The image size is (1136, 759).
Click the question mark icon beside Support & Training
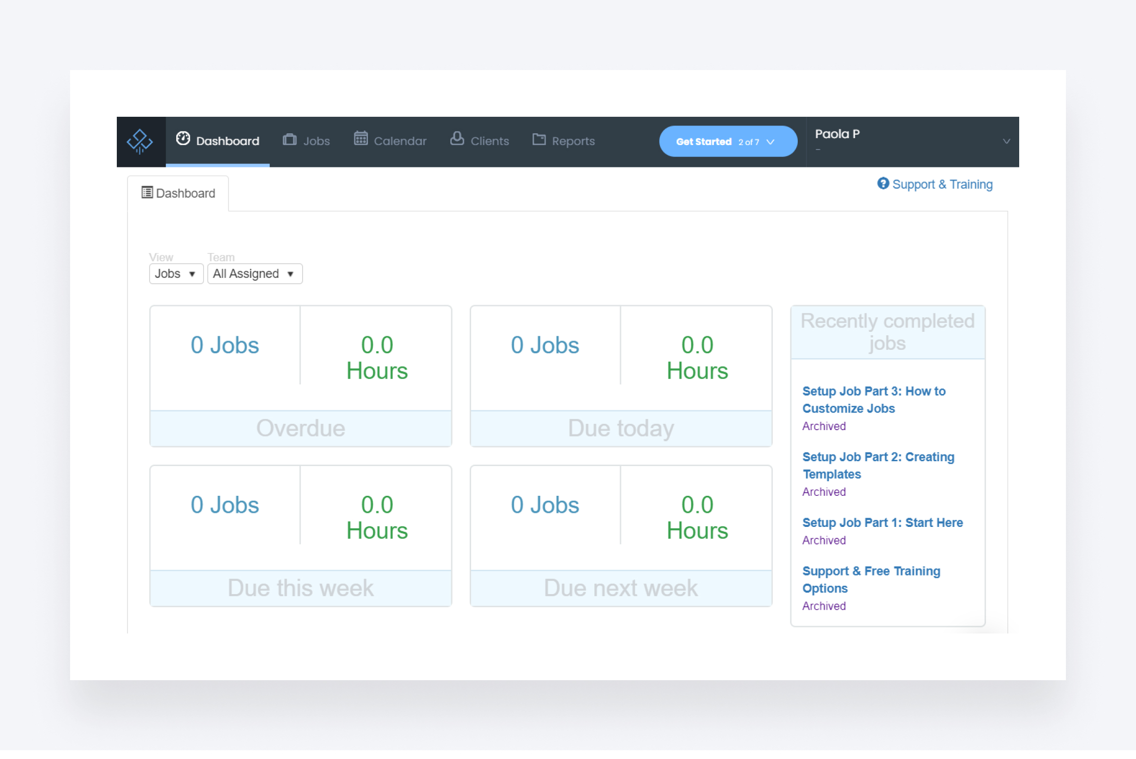(883, 184)
